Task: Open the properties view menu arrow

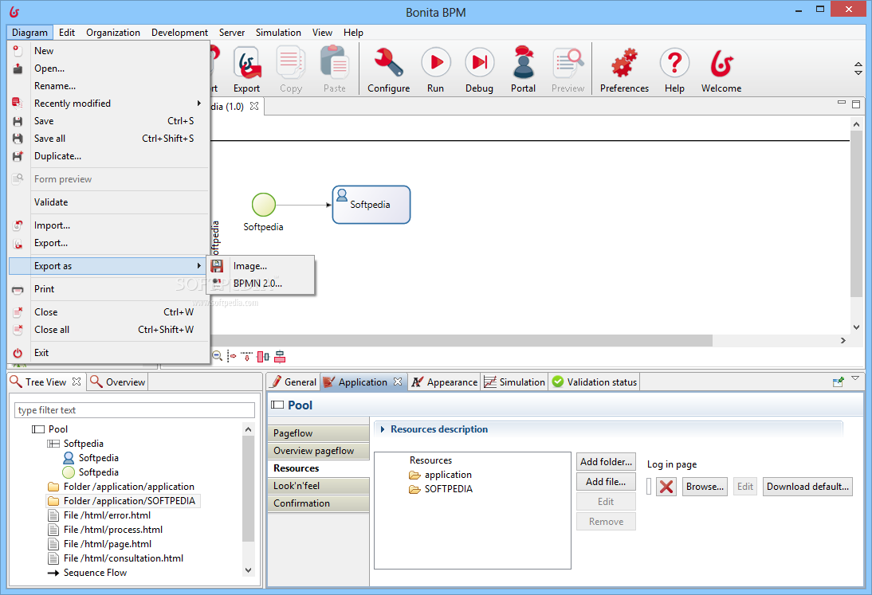Action: 855,378
